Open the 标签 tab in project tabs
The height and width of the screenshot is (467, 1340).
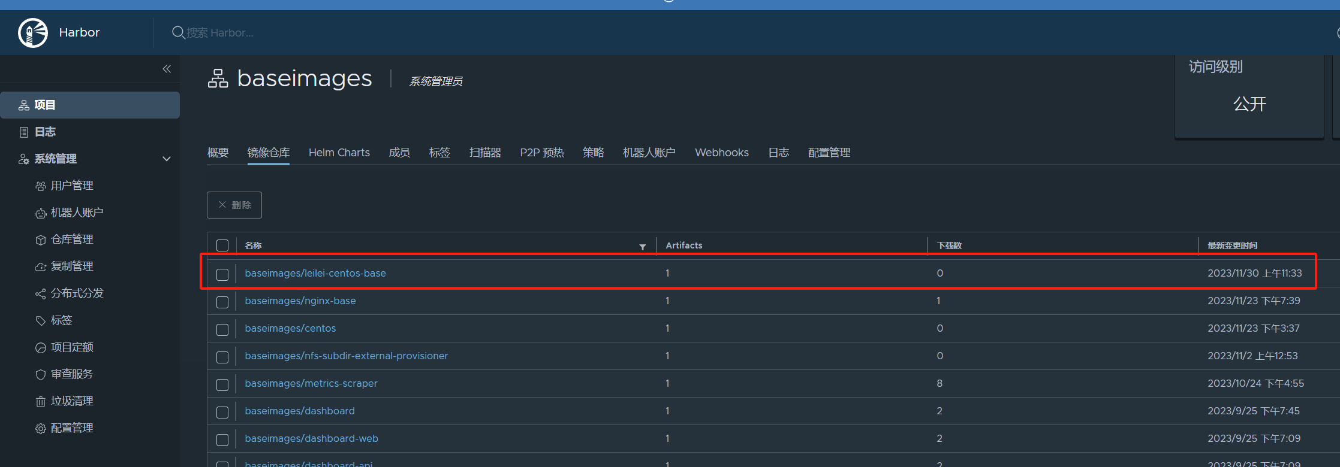coord(439,153)
